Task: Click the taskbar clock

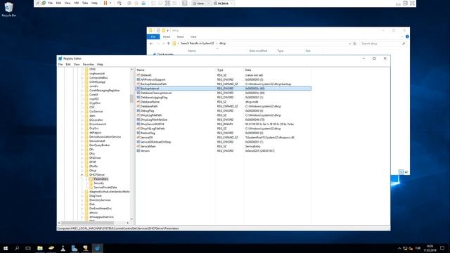Action: click(430, 248)
